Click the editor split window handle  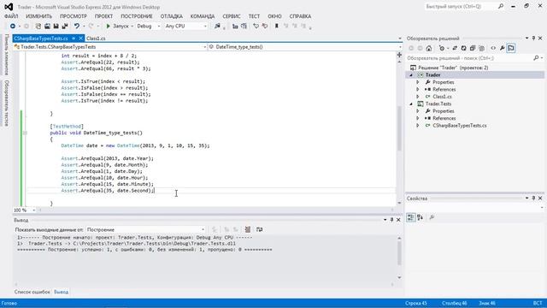click(399, 55)
